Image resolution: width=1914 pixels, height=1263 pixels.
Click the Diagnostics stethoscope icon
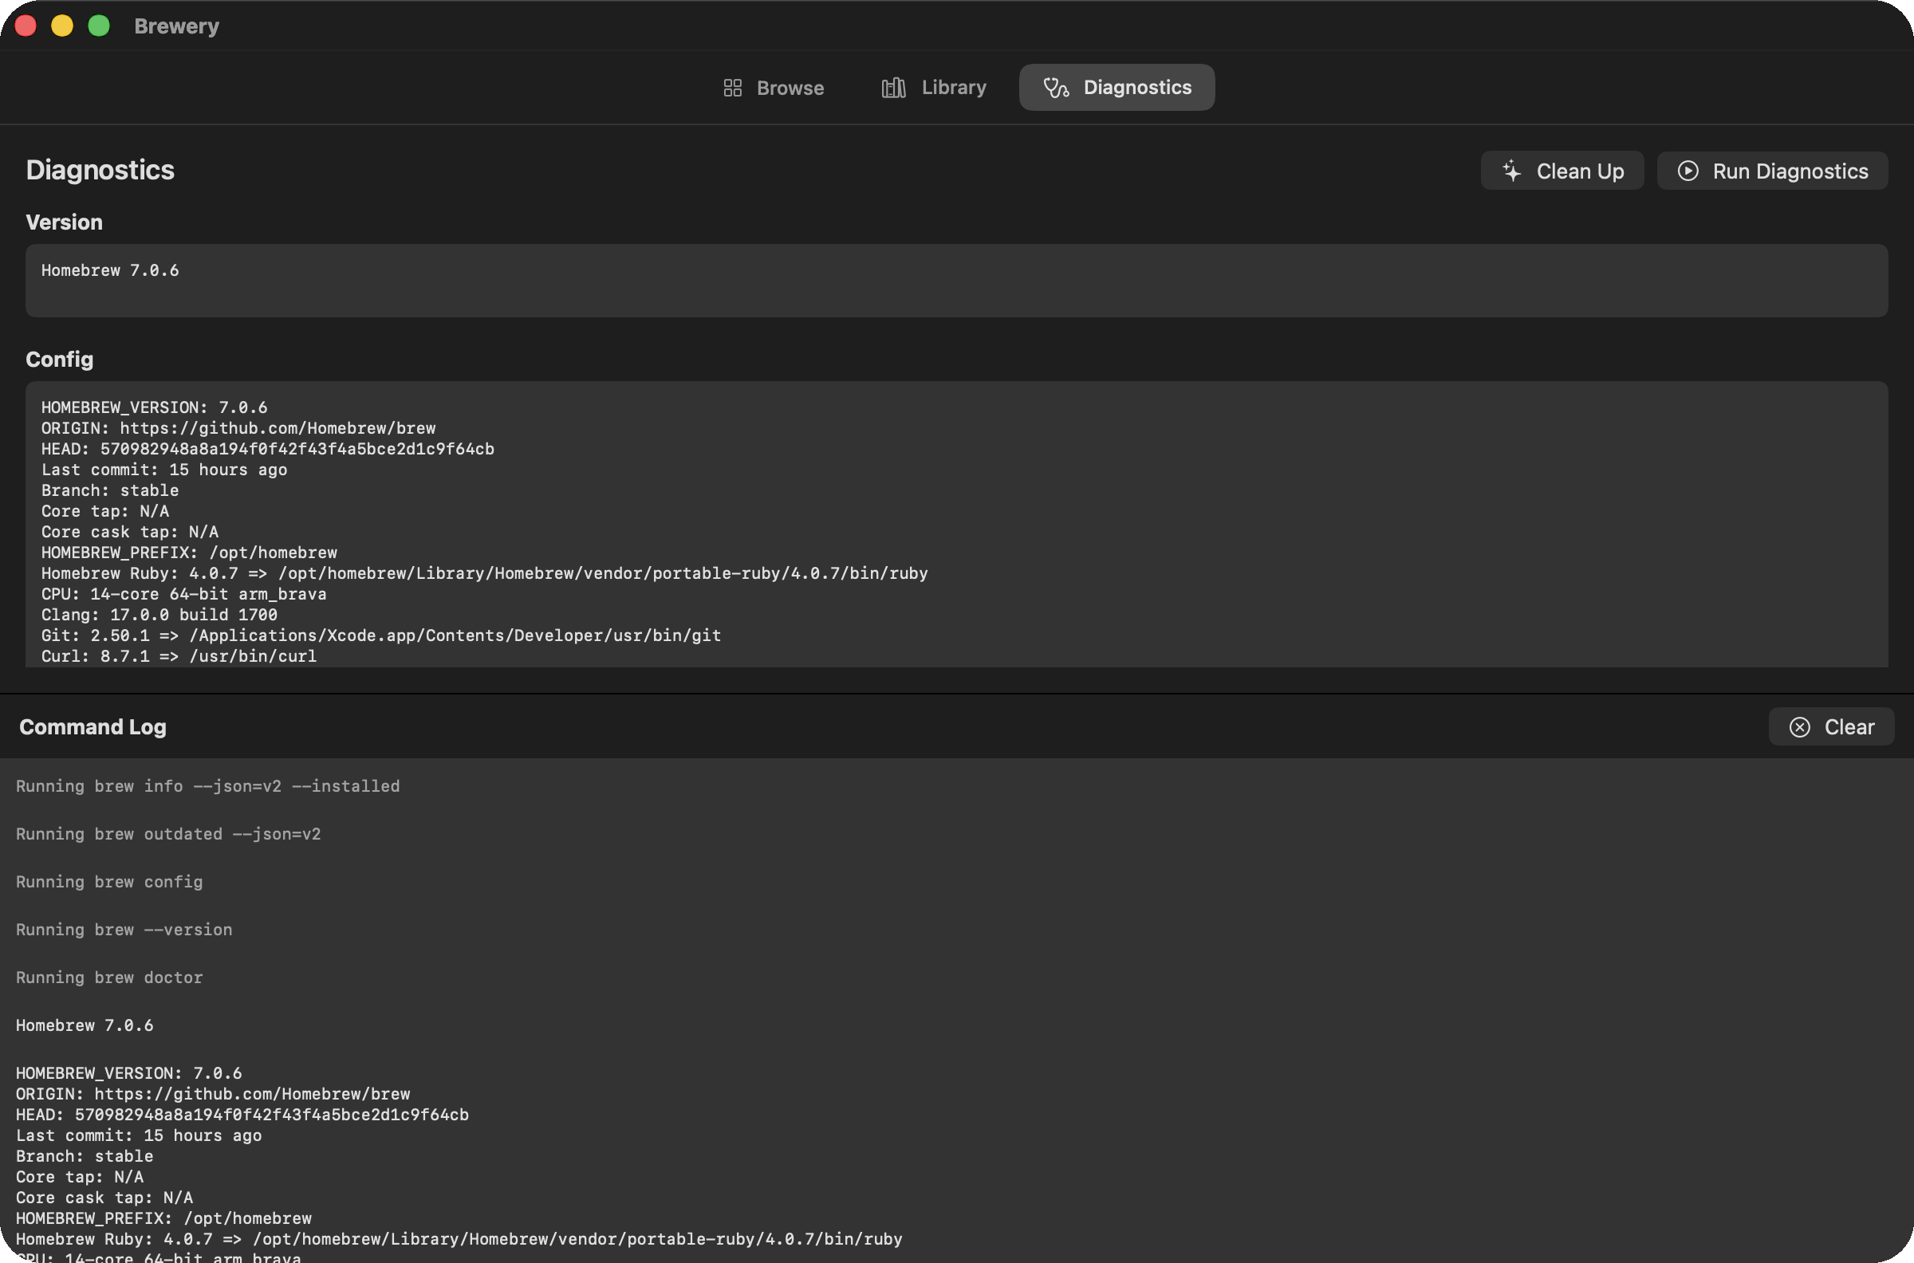[1056, 88]
